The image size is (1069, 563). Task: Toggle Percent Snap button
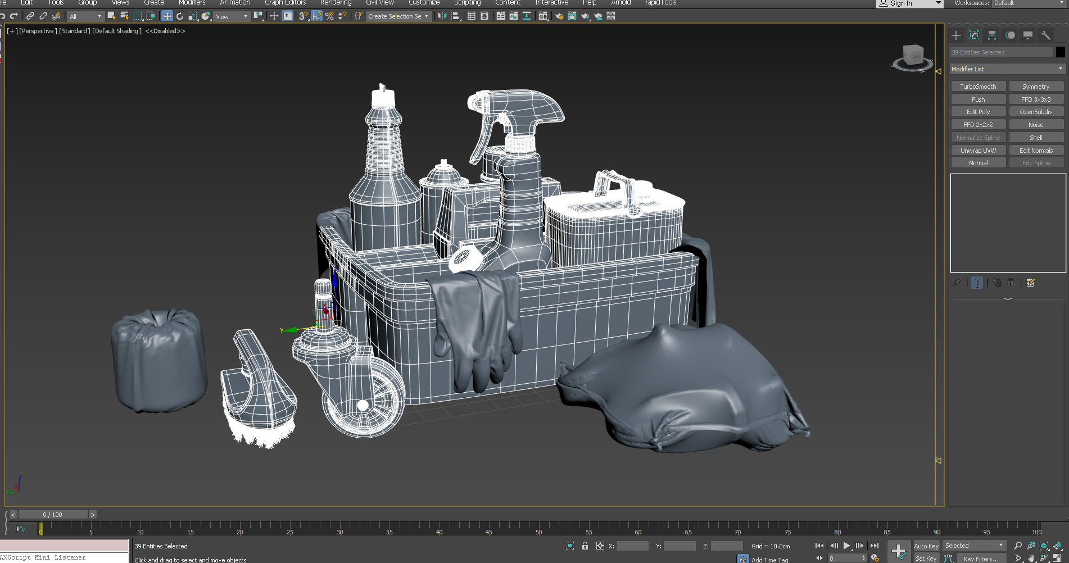pos(329,16)
